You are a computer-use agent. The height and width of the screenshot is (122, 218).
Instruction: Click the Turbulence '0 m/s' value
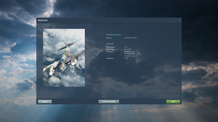click(x=126, y=58)
